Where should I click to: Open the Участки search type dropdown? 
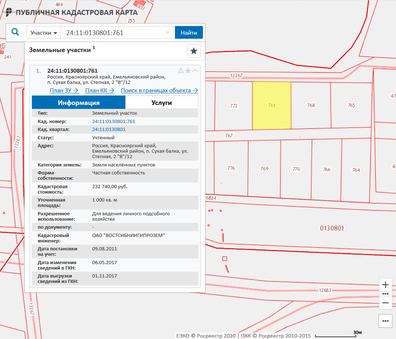tap(44, 33)
